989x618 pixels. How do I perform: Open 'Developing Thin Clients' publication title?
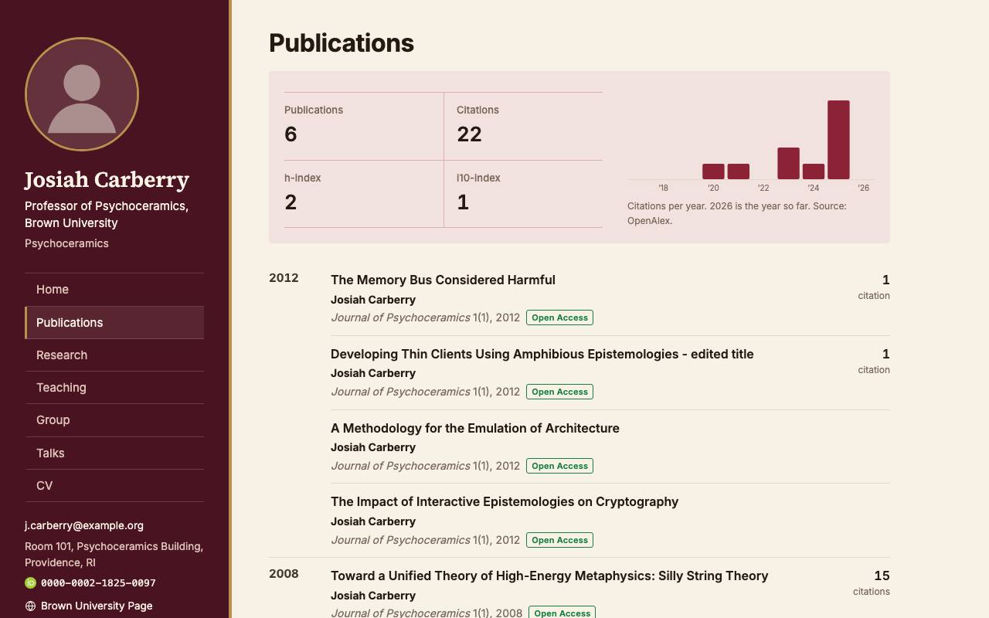click(542, 354)
